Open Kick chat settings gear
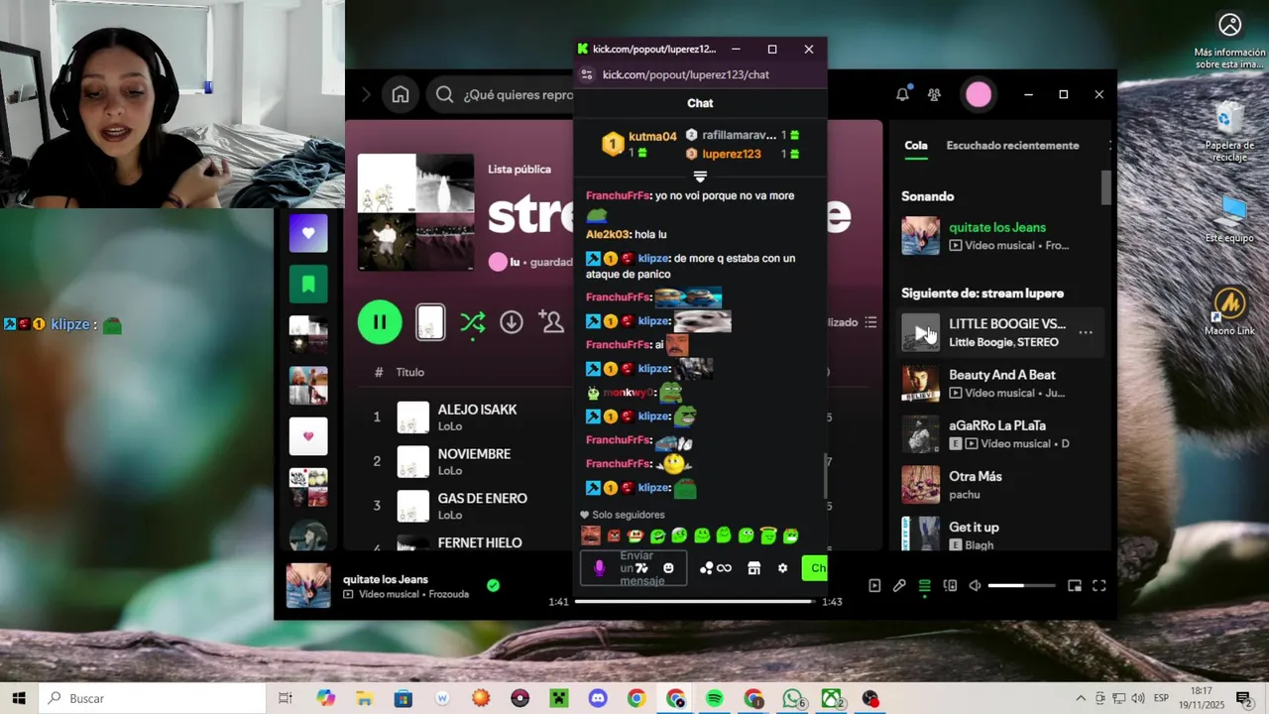This screenshot has height=714, width=1269. click(782, 568)
